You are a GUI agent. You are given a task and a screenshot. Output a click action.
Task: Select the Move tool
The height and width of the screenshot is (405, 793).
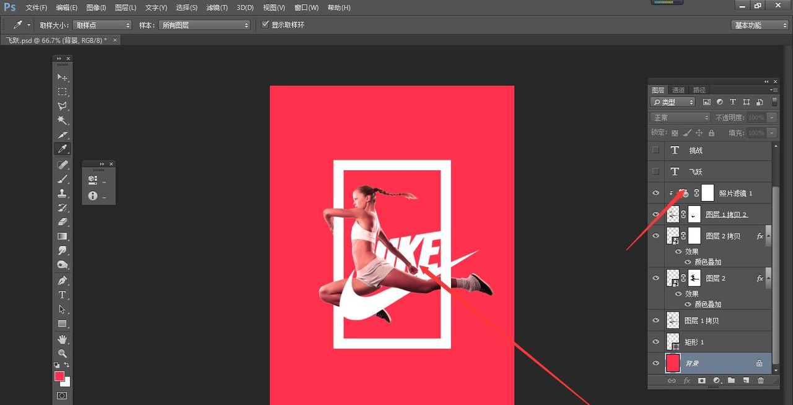(x=63, y=77)
